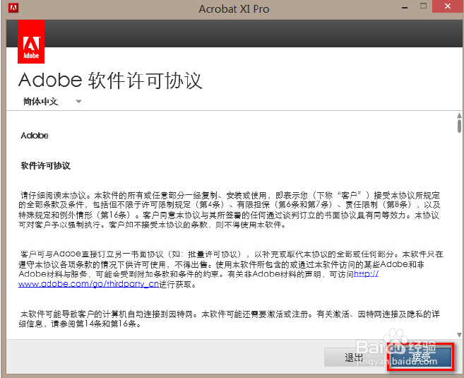Screen dimensions: 464x378
Task: Click the Adobe text line above 软件许可协议
Action: (x=35, y=136)
